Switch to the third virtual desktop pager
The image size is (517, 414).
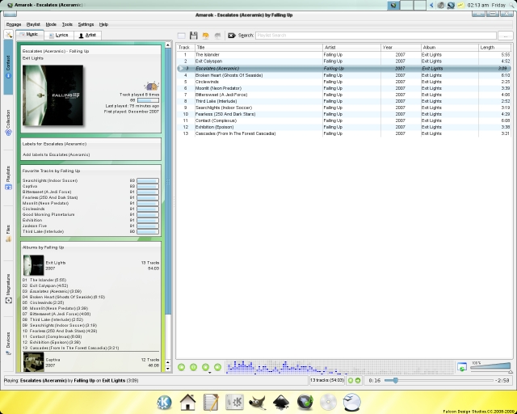coord(419,6)
